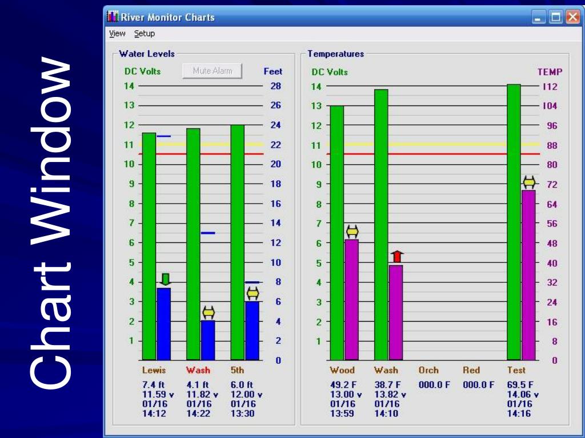Open the View menu
Viewport: 585px width, 438px height.
pyautogui.click(x=117, y=34)
